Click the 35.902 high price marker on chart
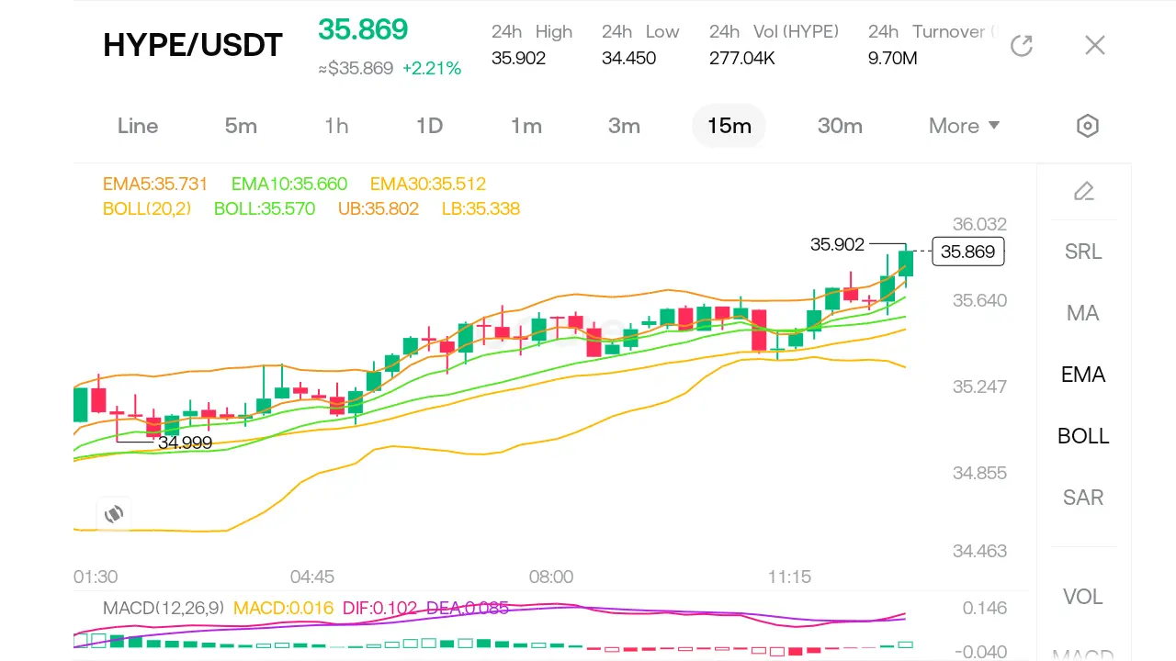 tap(837, 244)
